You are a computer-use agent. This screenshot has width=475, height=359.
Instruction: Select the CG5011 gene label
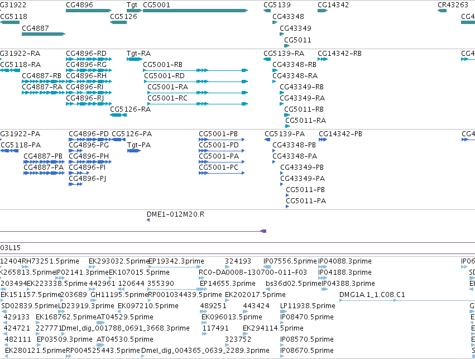click(x=298, y=40)
